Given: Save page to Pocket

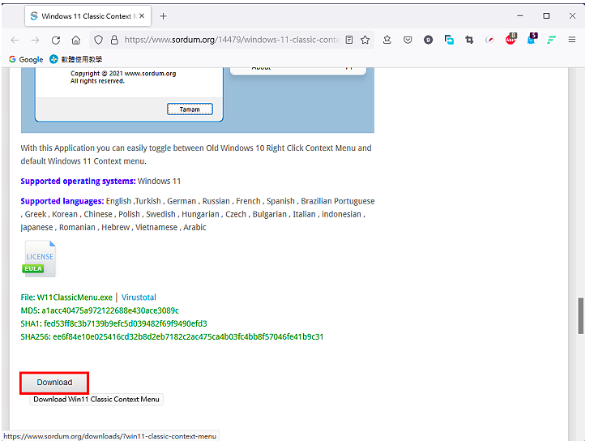Looking at the screenshot, I should 408,40.
